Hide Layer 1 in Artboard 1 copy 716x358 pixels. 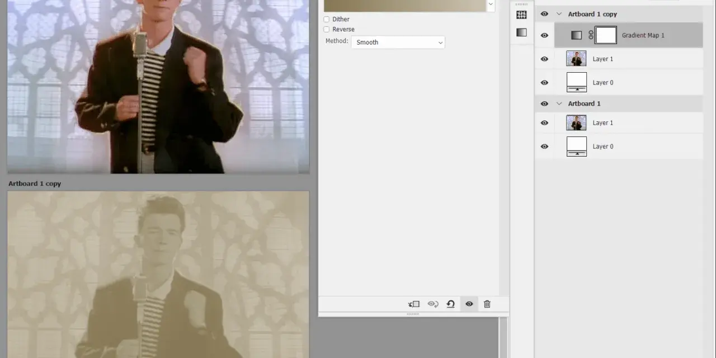pyautogui.click(x=544, y=59)
